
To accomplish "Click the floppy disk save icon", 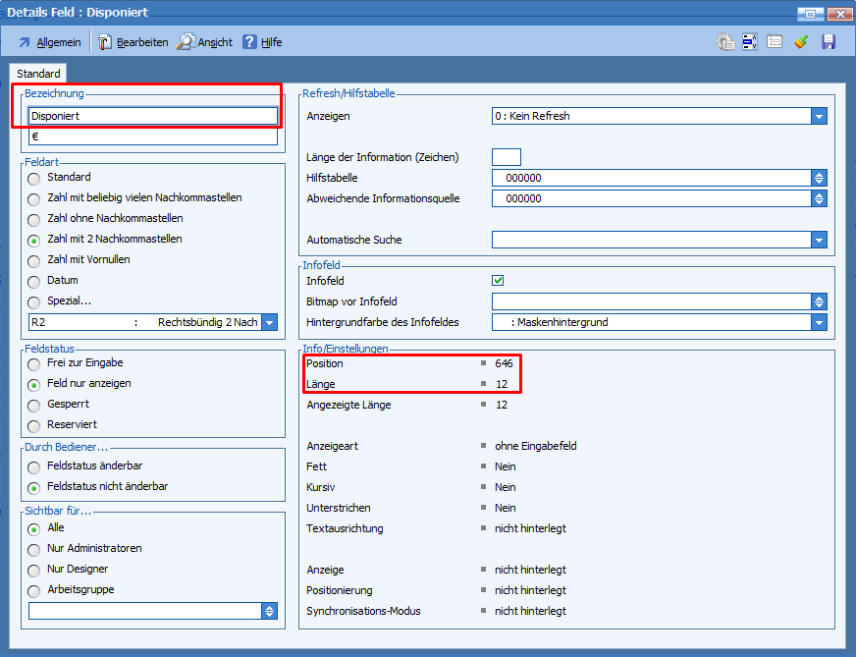I will 828,42.
